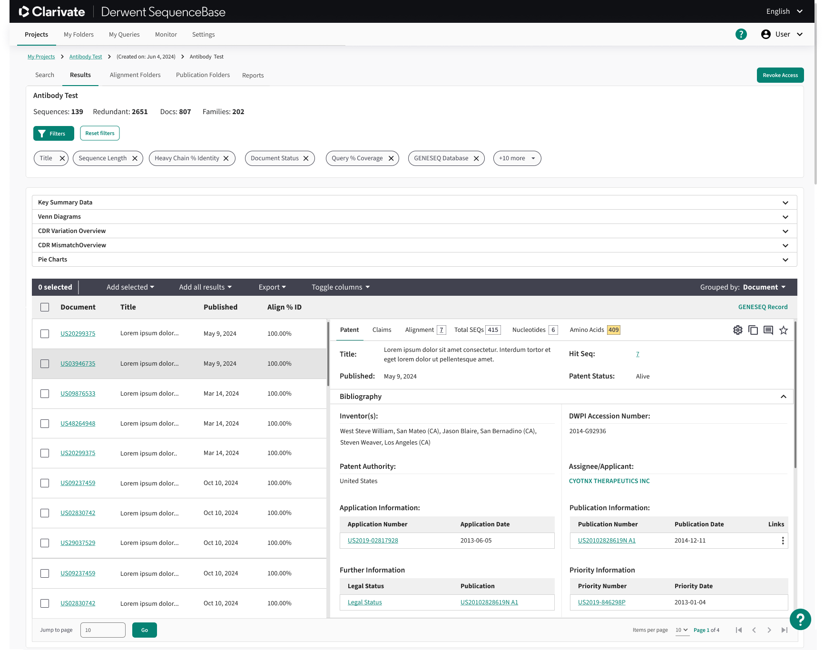Click the results list vertical scrollbar
Image resolution: width=824 pixels, height=650 pixels.
tap(328, 354)
